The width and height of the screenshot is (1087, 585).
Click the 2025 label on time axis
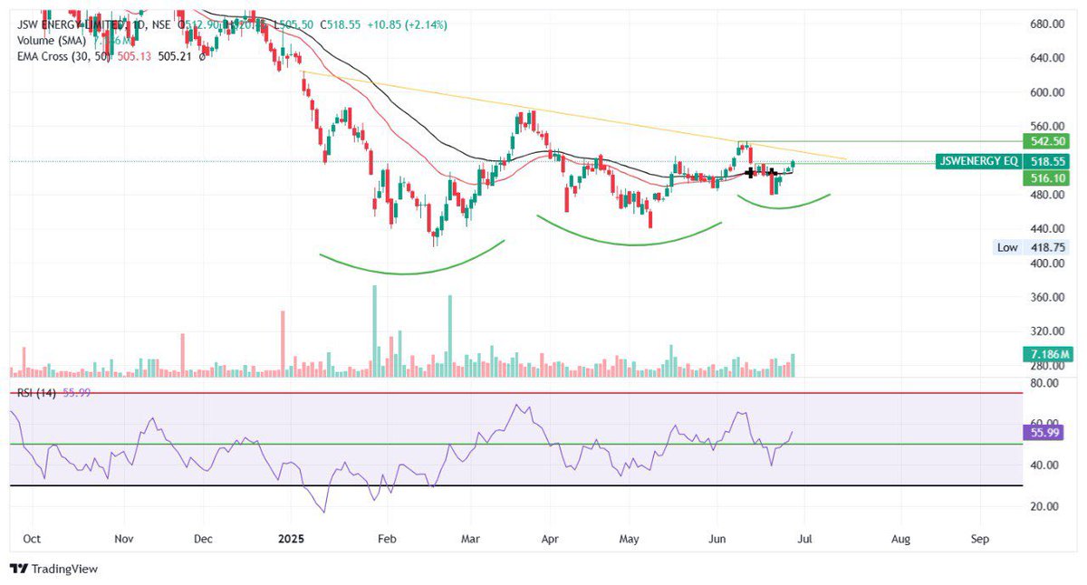pyautogui.click(x=292, y=538)
